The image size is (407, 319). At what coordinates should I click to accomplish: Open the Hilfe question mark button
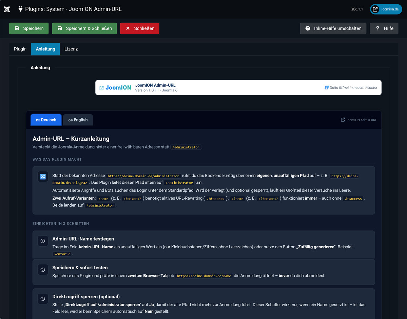[x=384, y=28]
